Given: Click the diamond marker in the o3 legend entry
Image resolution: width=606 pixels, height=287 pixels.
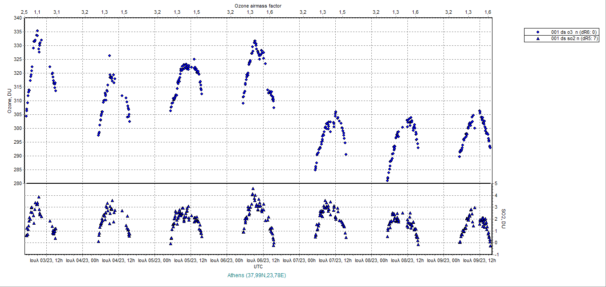Looking at the screenshot, I should pyautogui.click(x=538, y=32).
